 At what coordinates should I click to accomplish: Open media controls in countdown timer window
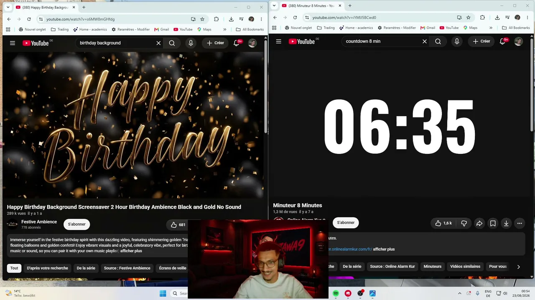507,17
